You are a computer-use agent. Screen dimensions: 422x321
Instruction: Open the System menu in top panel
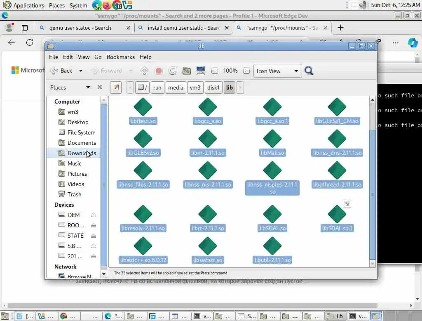(78, 5)
